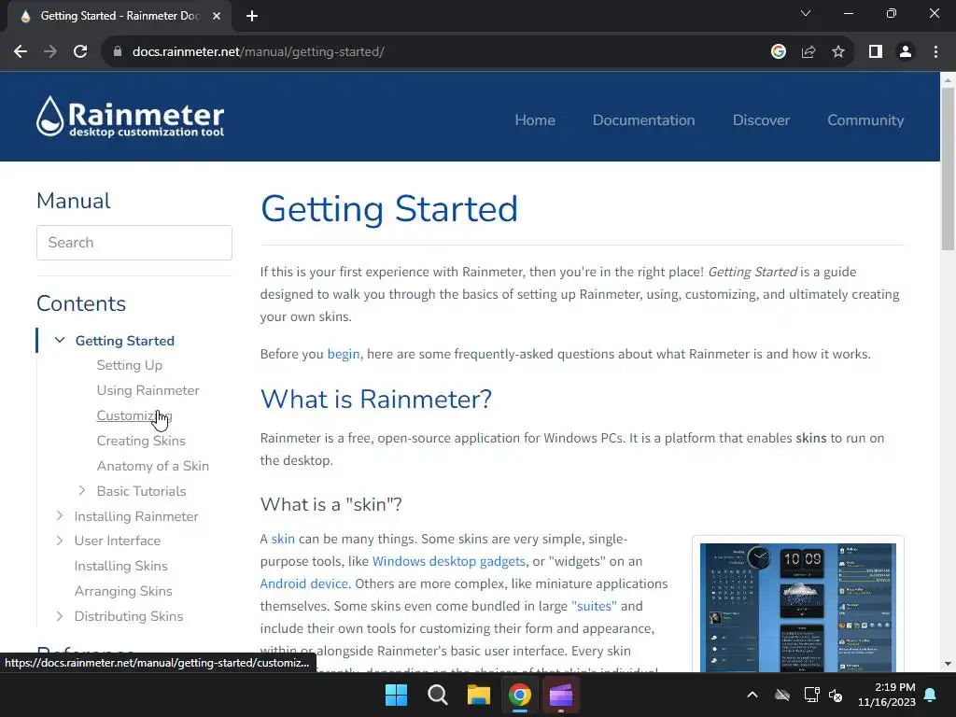Follow the 'skin' link in paragraph
This screenshot has height=717, width=956.
pyautogui.click(x=283, y=539)
